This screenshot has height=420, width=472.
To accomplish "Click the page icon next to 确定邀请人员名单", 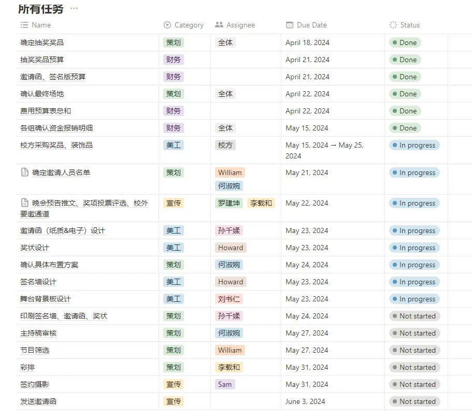I will click(24, 172).
